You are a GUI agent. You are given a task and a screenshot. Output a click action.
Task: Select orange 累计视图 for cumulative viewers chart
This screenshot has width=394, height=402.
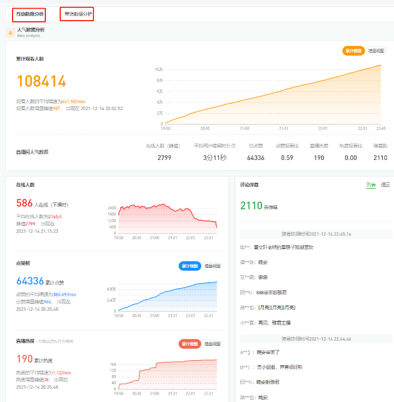click(353, 51)
